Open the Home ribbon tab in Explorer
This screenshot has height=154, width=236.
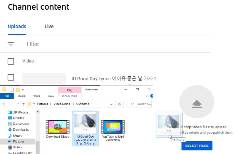pyautogui.click(x=22, y=96)
